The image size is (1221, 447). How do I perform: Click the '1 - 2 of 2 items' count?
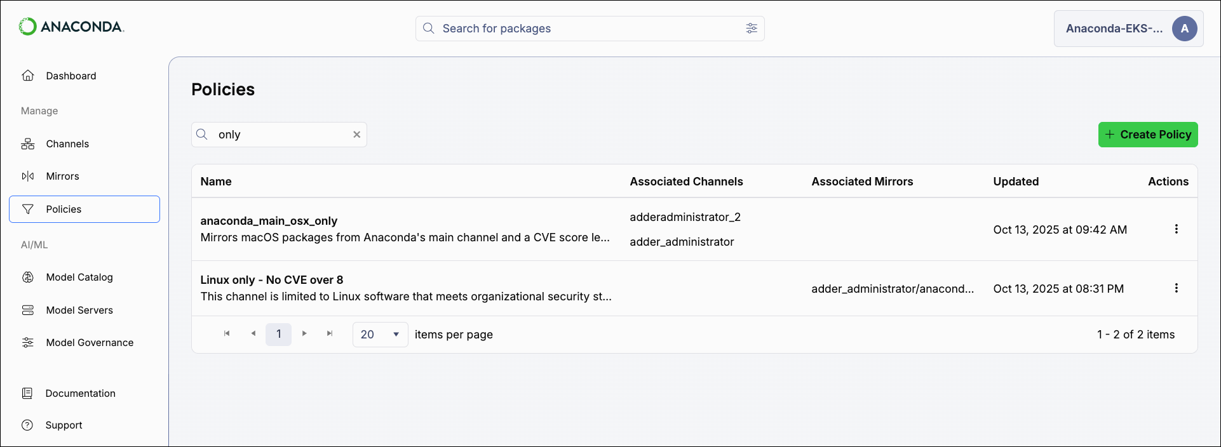[1136, 335]
